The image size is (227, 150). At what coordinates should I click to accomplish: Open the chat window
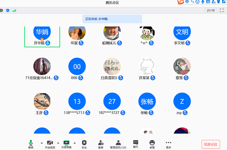tap(136, 142)
